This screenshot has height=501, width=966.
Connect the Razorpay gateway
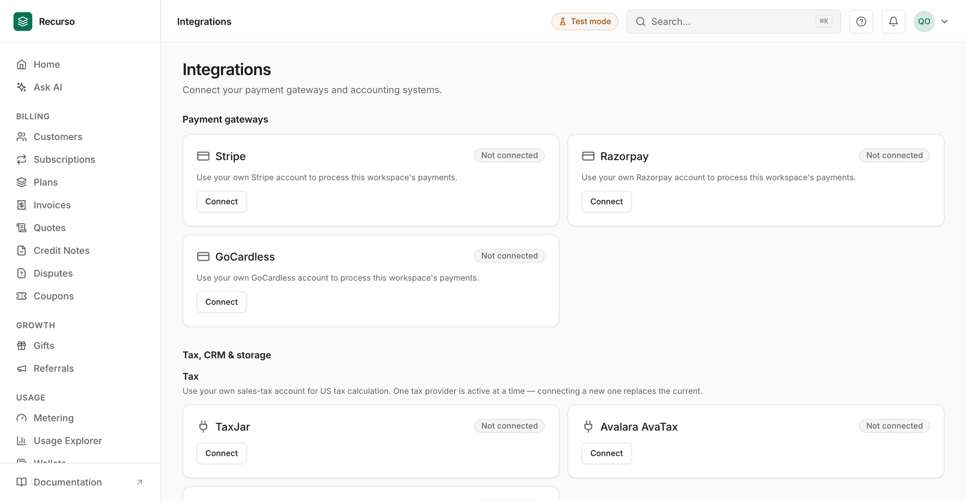(x=606, y=201)
